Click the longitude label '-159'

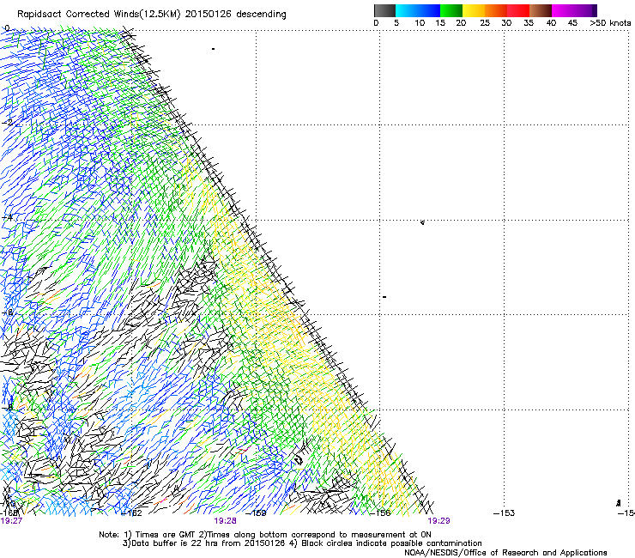[257, 513]
